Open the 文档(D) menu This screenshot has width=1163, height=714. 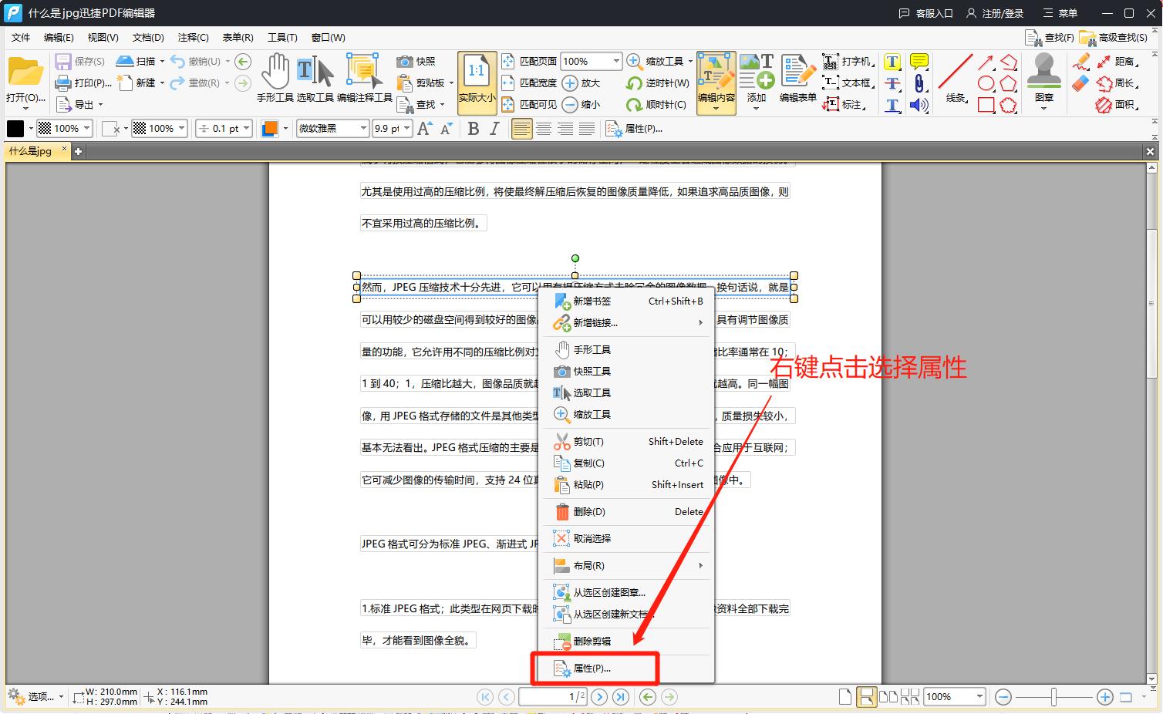click(x=147, y=37)
